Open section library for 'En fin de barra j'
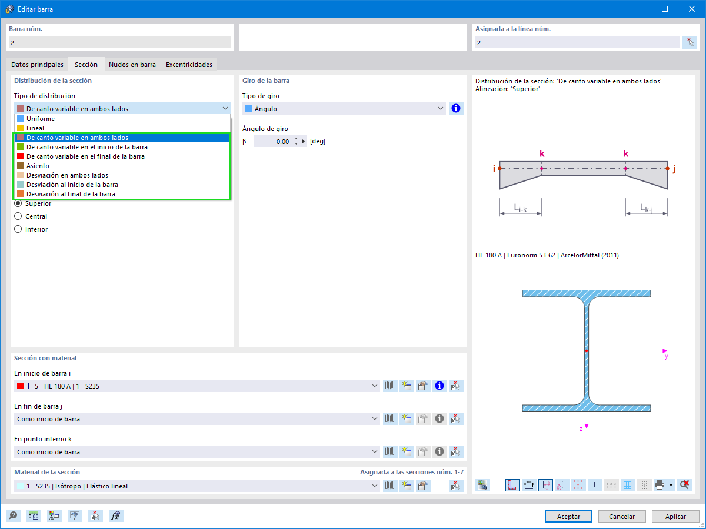Image resolution: width=706 pixels, height=529 pixels. (x=389, y=419)
